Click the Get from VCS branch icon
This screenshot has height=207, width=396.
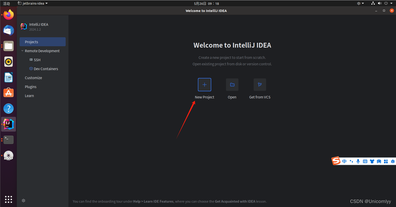point(260,85)
